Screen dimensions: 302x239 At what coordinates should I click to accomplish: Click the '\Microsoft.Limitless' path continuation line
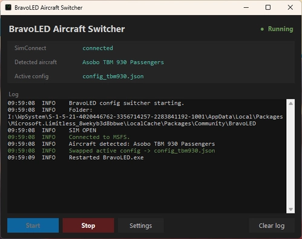[132, 123]
